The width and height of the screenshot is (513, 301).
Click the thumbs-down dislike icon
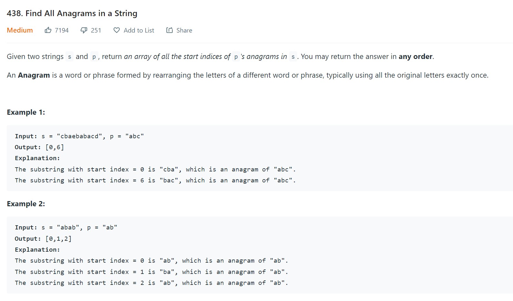tap(84, 30)
